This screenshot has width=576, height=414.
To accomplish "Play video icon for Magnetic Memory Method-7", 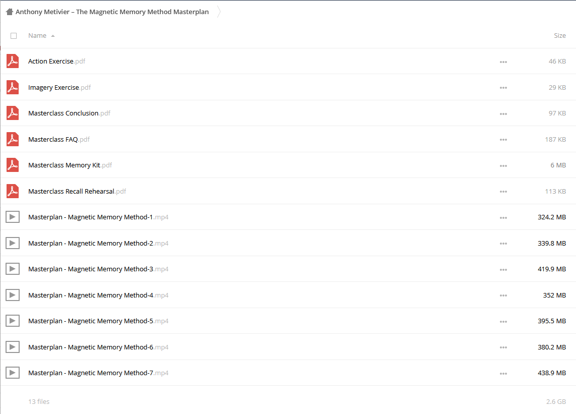I will point(13,373).
